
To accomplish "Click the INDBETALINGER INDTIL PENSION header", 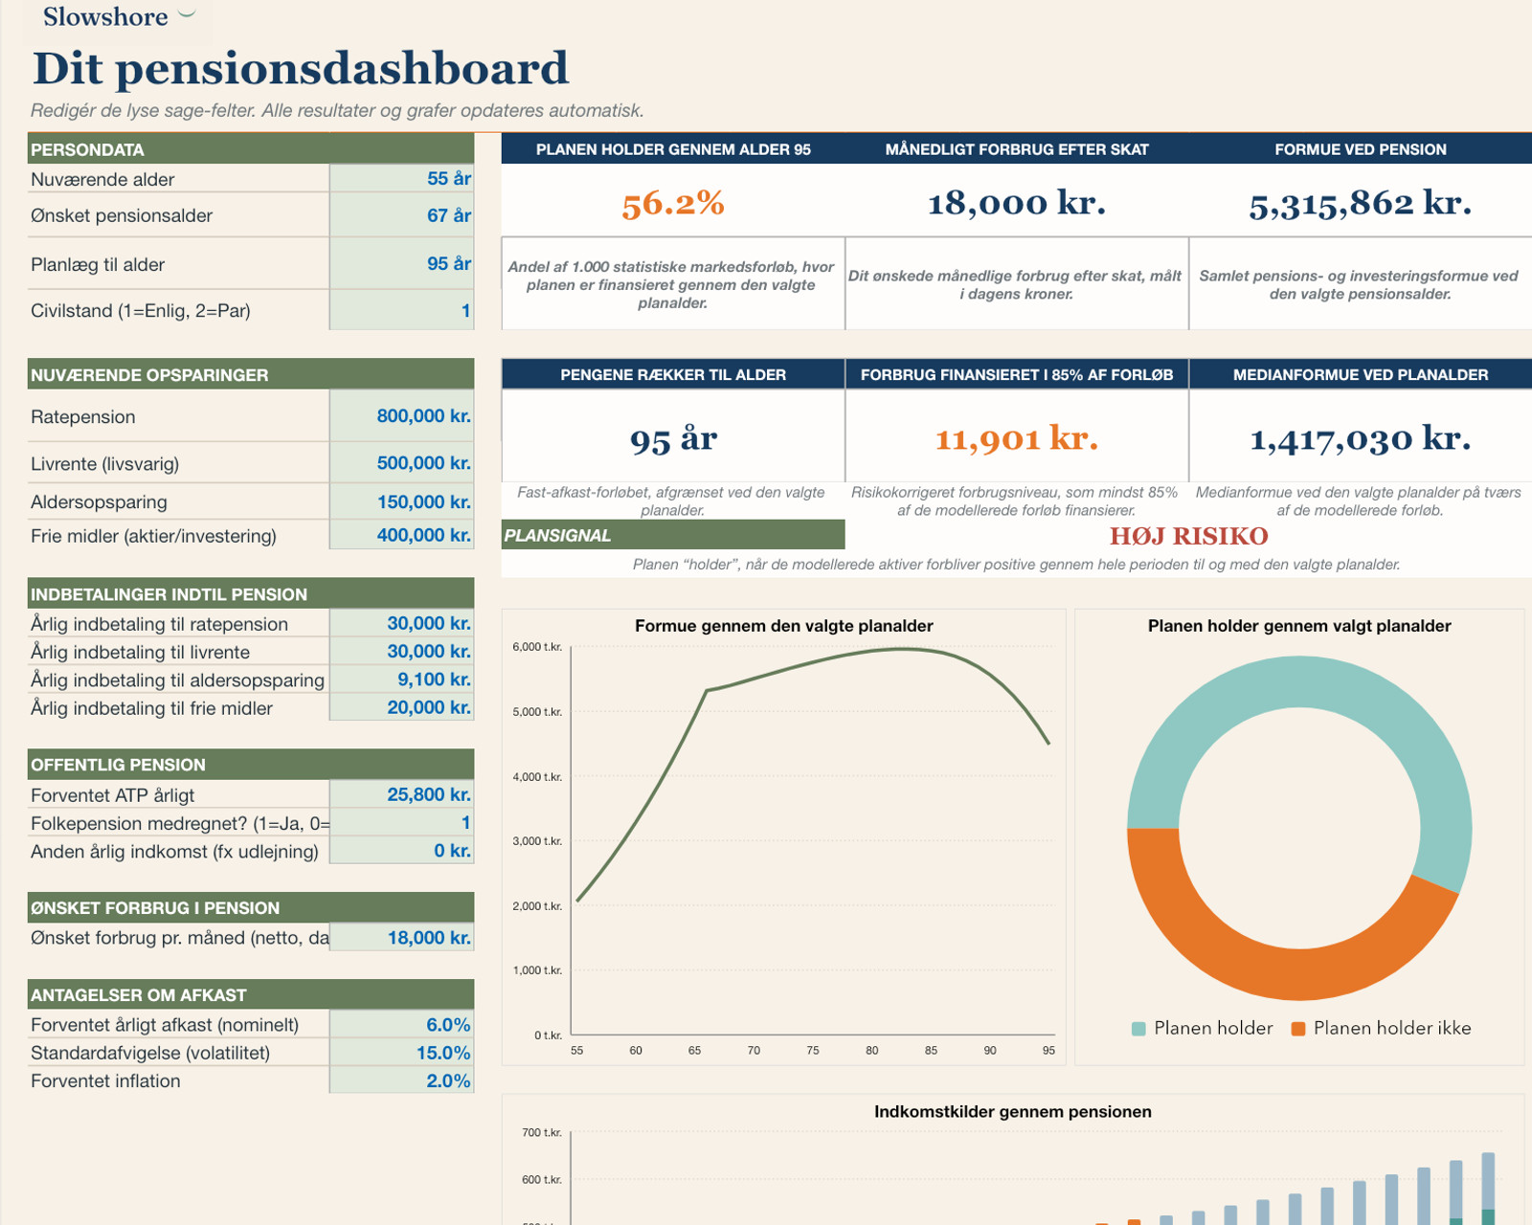I will pos(251,593).
